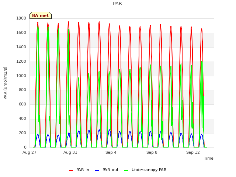Image resolution: width=236 pixels, height=177 pixels.
Task: Click the blue PAR_out legend swatch
Action: (97, 170)
